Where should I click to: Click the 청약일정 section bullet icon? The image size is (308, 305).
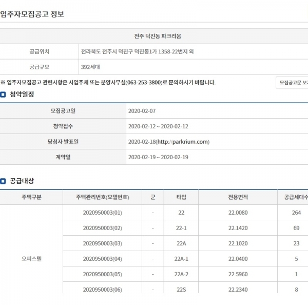(3, 94)
